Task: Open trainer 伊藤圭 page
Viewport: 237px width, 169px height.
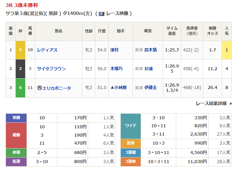Action: 150,88
